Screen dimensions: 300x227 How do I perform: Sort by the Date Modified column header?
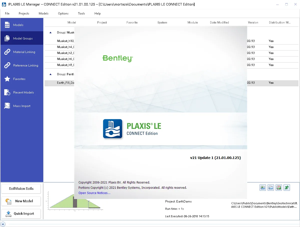pos(219,22)
